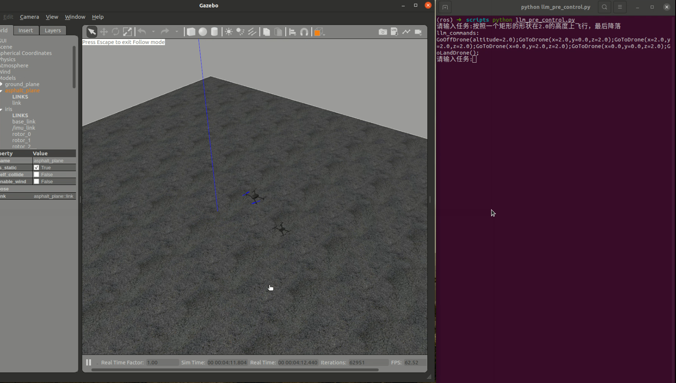Open the terminal search button
This screenshot has height=383, width=676.
604,7
